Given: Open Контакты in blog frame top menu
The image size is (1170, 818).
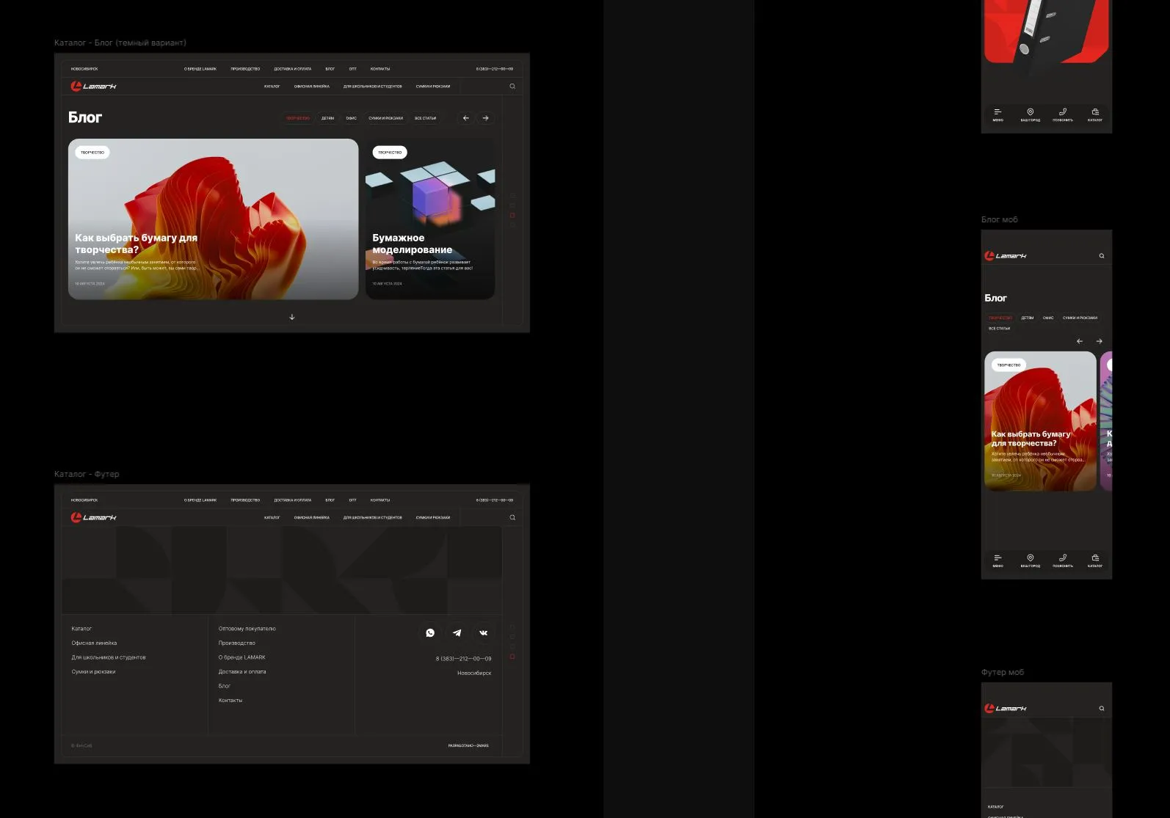Looking at the screenshot, I should [x=380, y=69].
